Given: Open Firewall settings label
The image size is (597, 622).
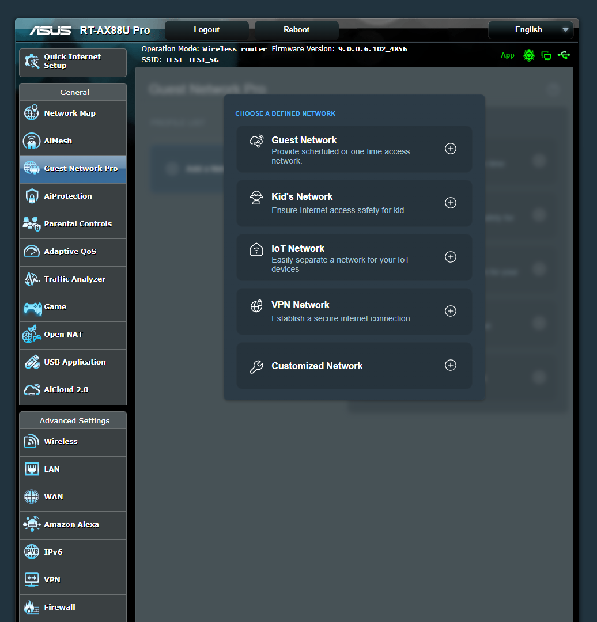Looking at the screenshot, I should point(59,608).
